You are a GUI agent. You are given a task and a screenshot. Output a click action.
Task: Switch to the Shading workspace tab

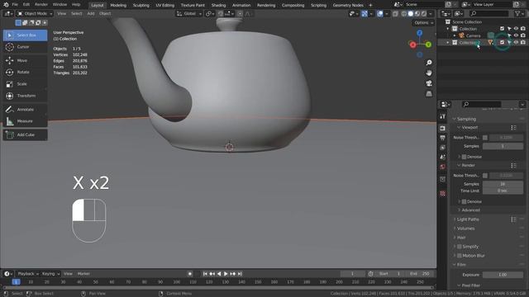218,5
